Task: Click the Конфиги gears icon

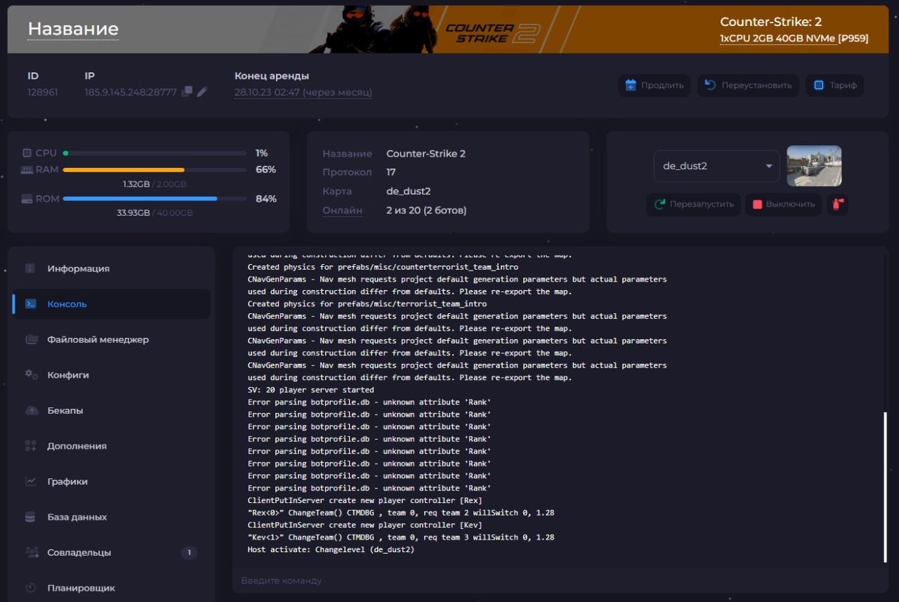Action: [32, 375]
